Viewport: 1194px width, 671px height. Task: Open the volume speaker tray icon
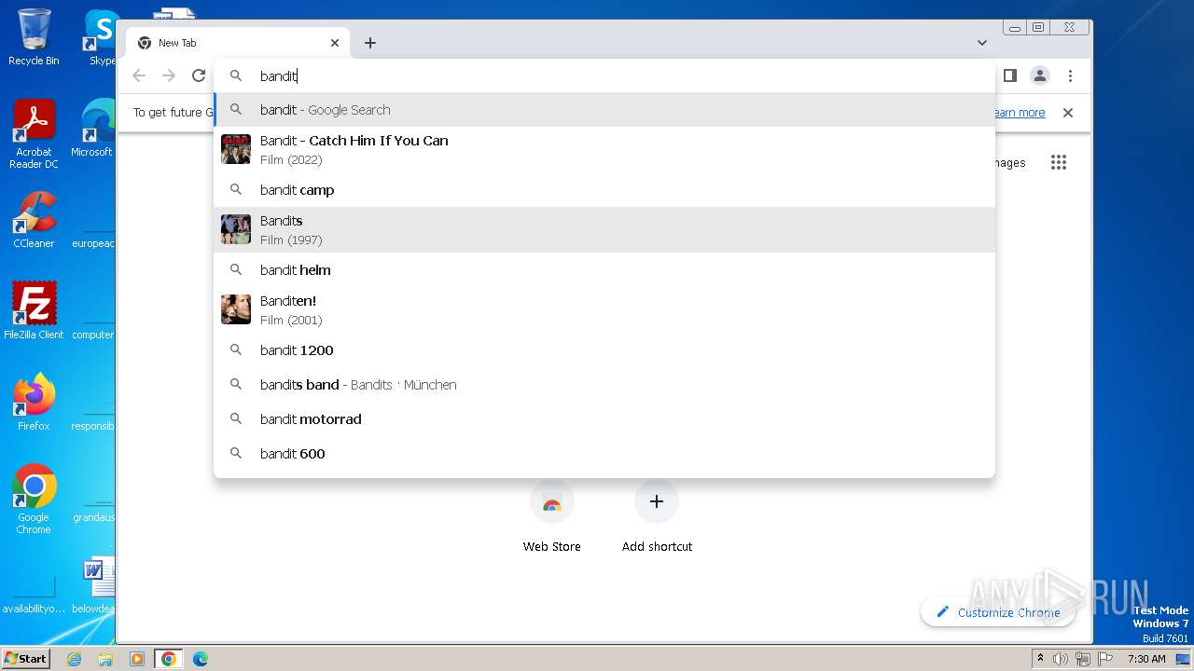click(x=1061, y=659)
